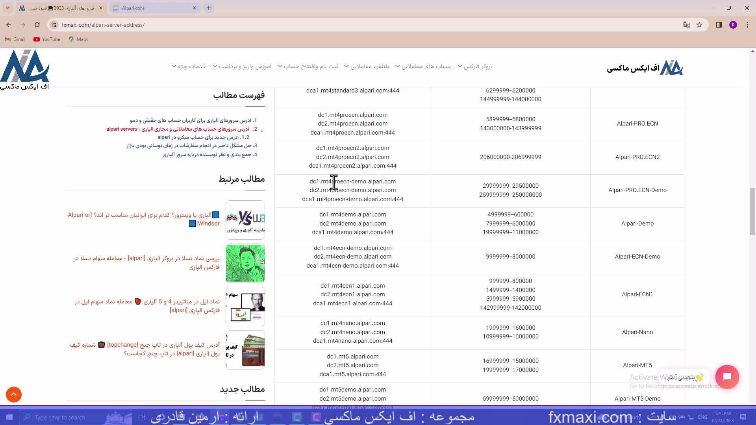
Task: Open the online chat bubble button
Action: tap(727, 377)
